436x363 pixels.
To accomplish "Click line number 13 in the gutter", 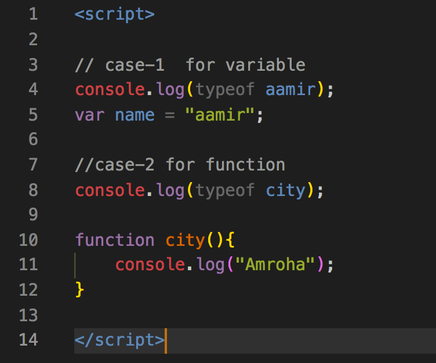I will [28, 315].
